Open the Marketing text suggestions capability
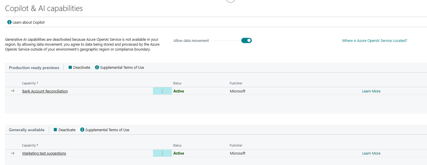Image resolution: width=427 pixels, height=165 pixels. 44,153
